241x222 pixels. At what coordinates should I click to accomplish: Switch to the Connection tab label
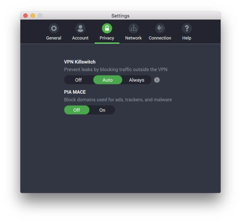click(160, 38)
